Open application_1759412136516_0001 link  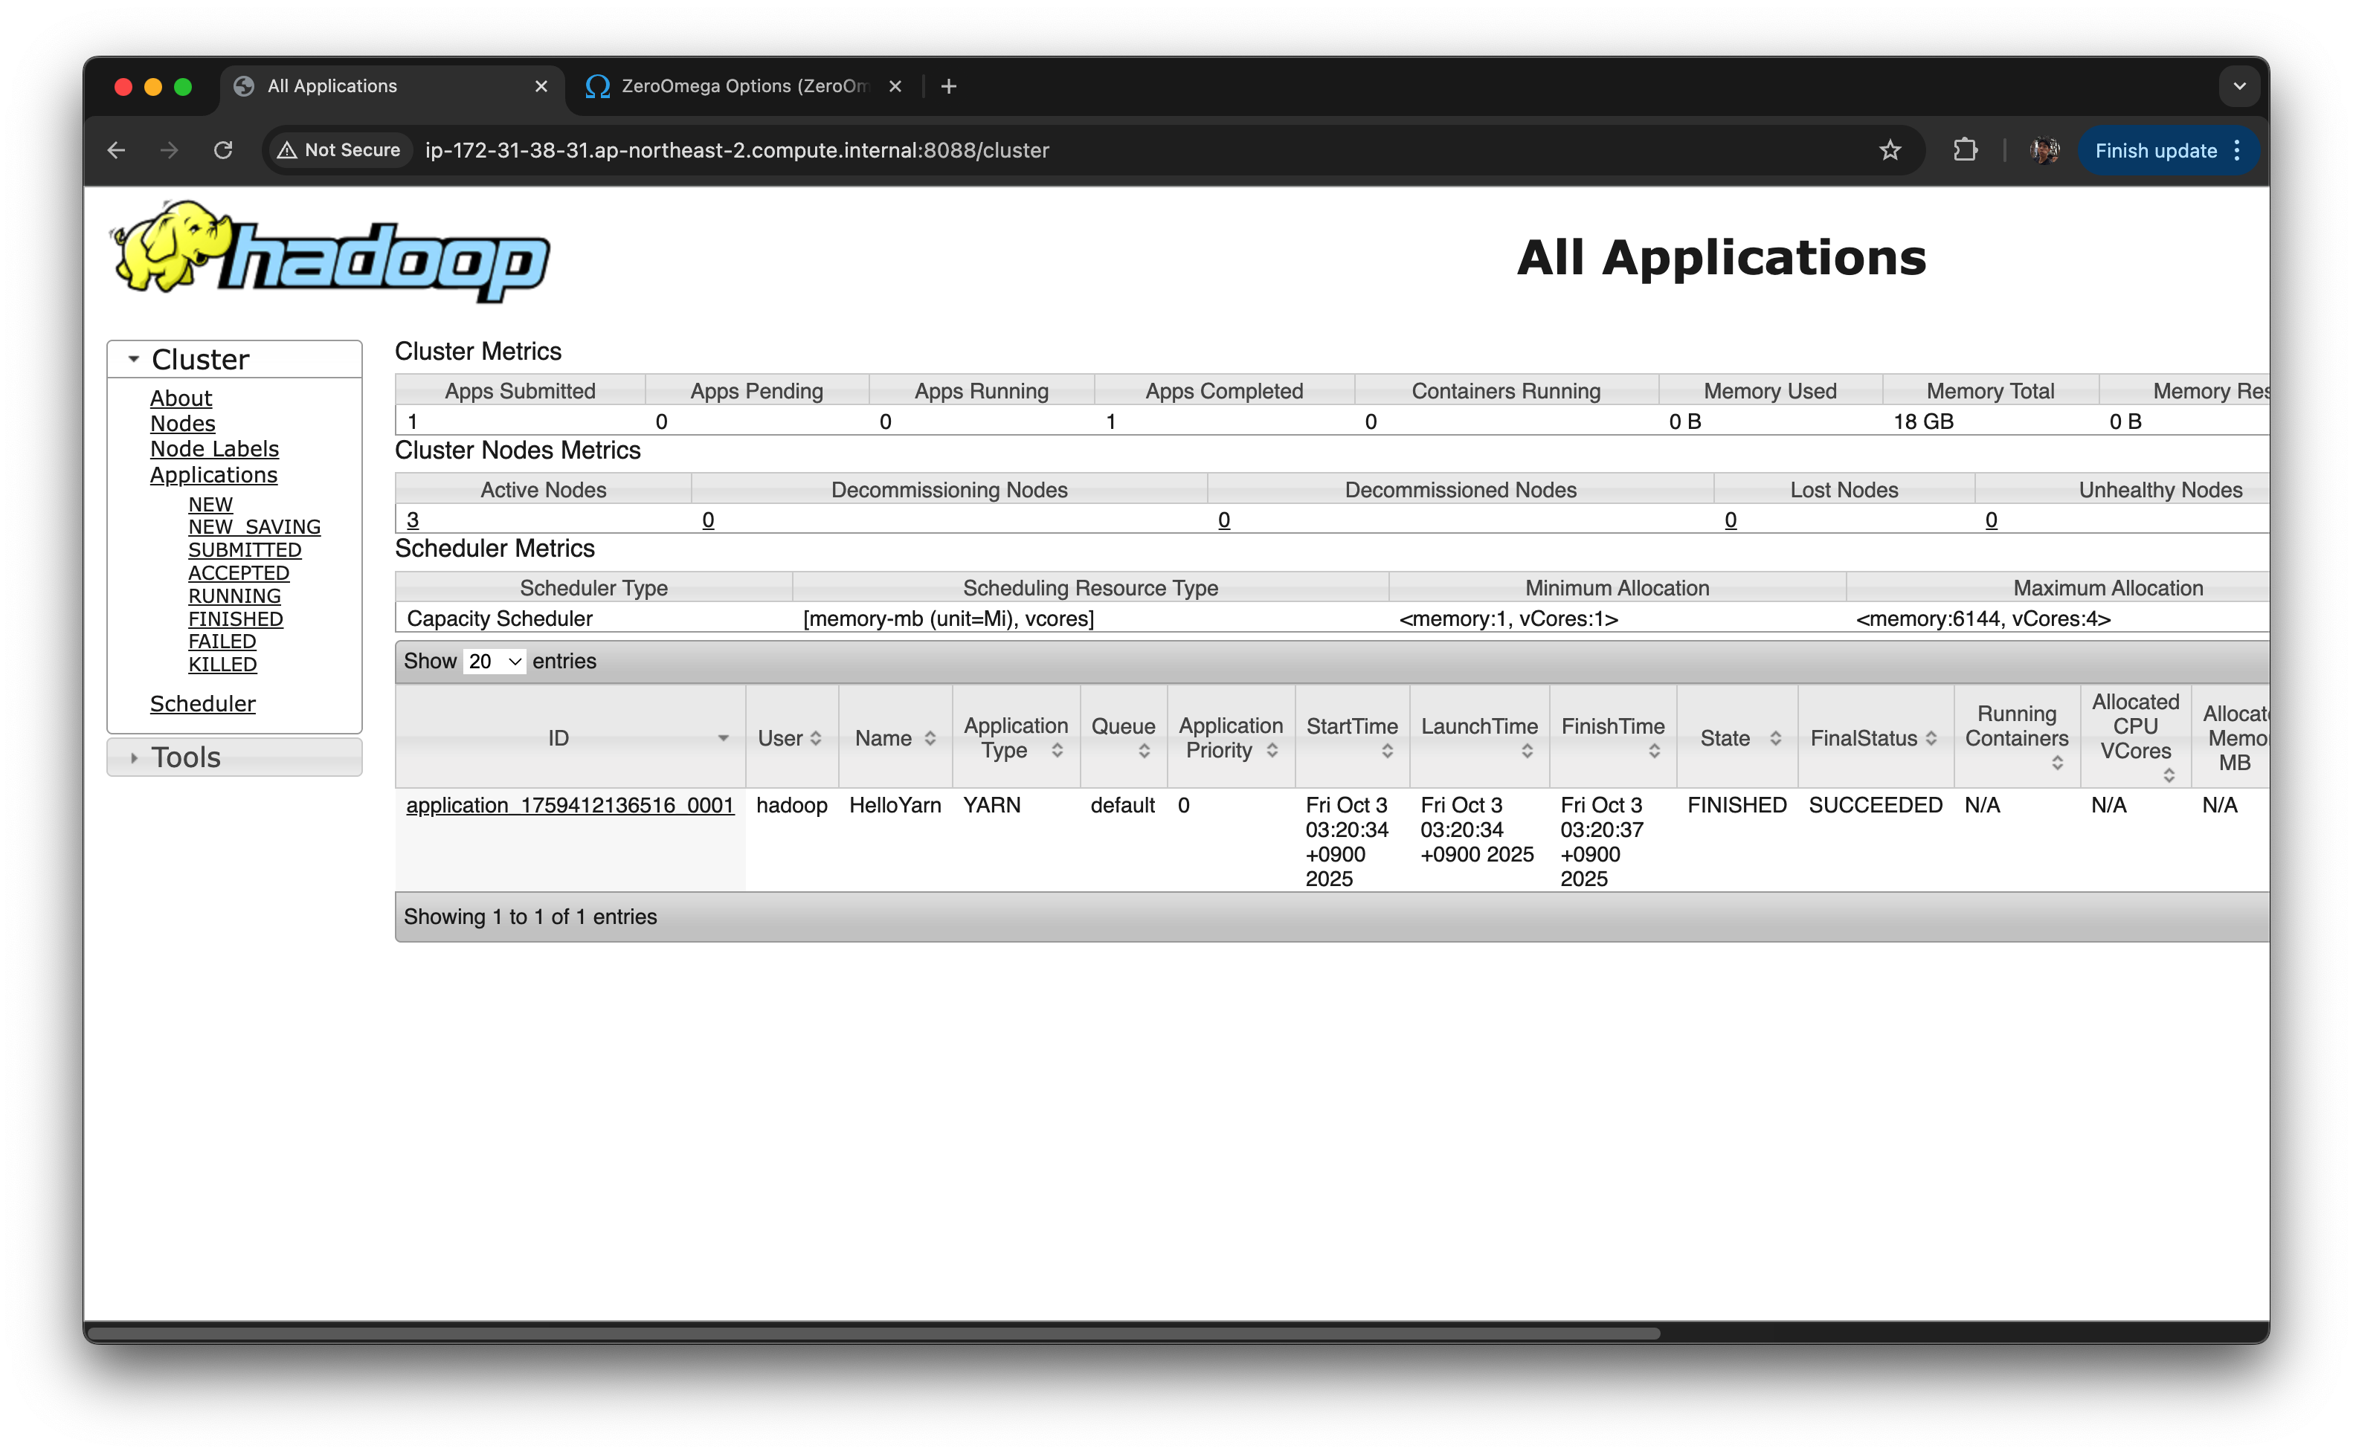tap(570, 806)
